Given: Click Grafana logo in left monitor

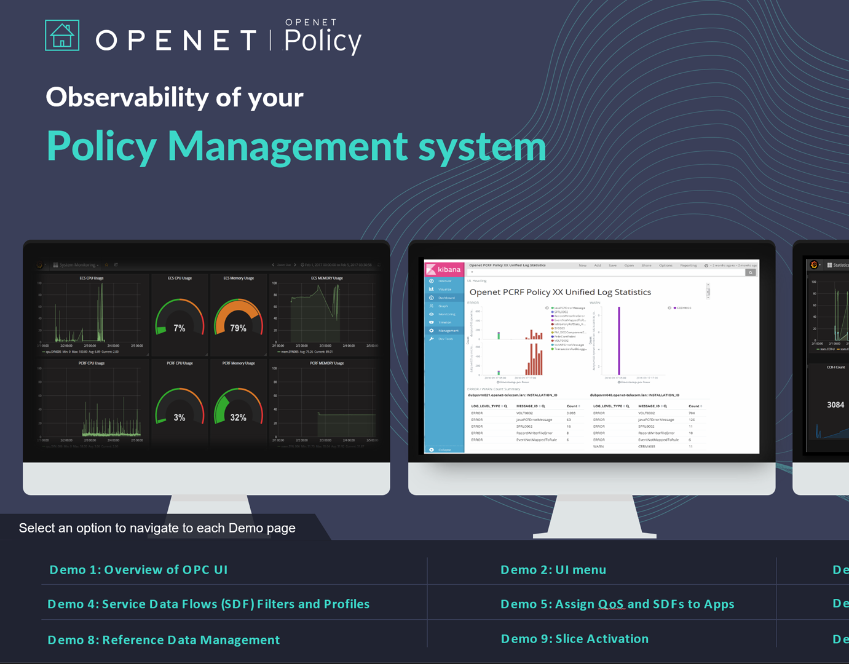Looking at the screenshot, I should click(41, 265).
